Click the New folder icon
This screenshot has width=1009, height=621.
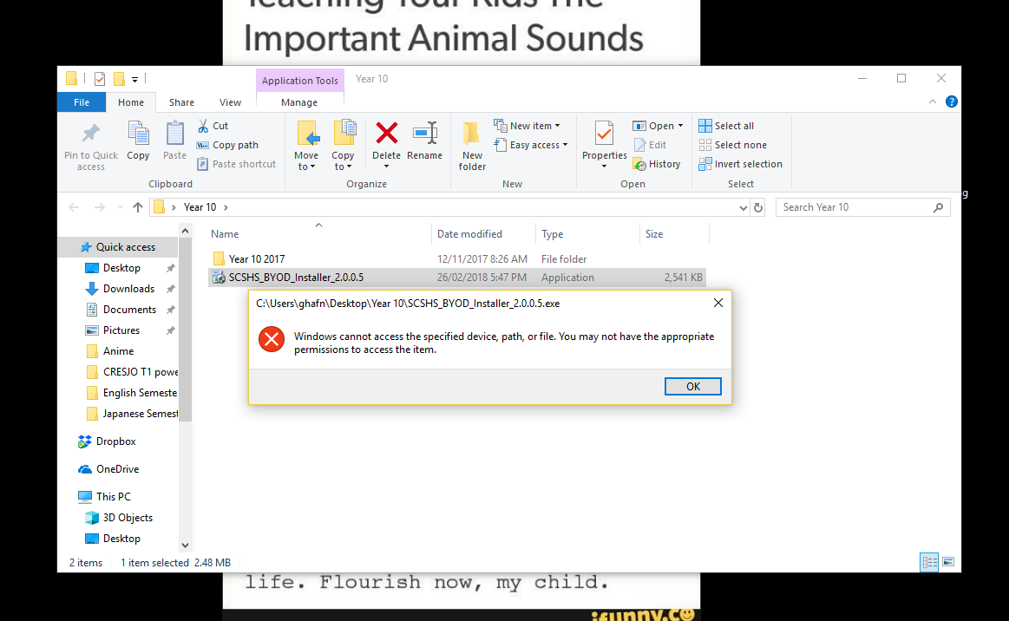pyautogui.click(x=472, y=146)
